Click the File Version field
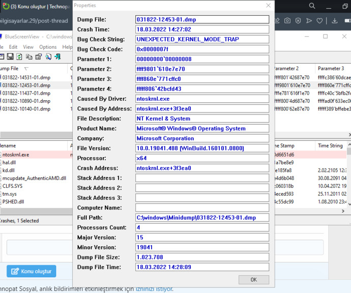 point(202,148)
